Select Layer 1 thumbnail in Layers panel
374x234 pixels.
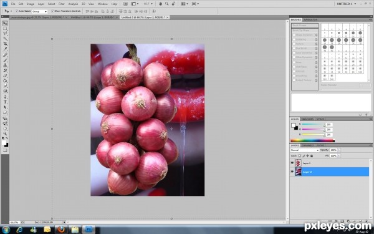pyautogui.click(x=298, y=163)
